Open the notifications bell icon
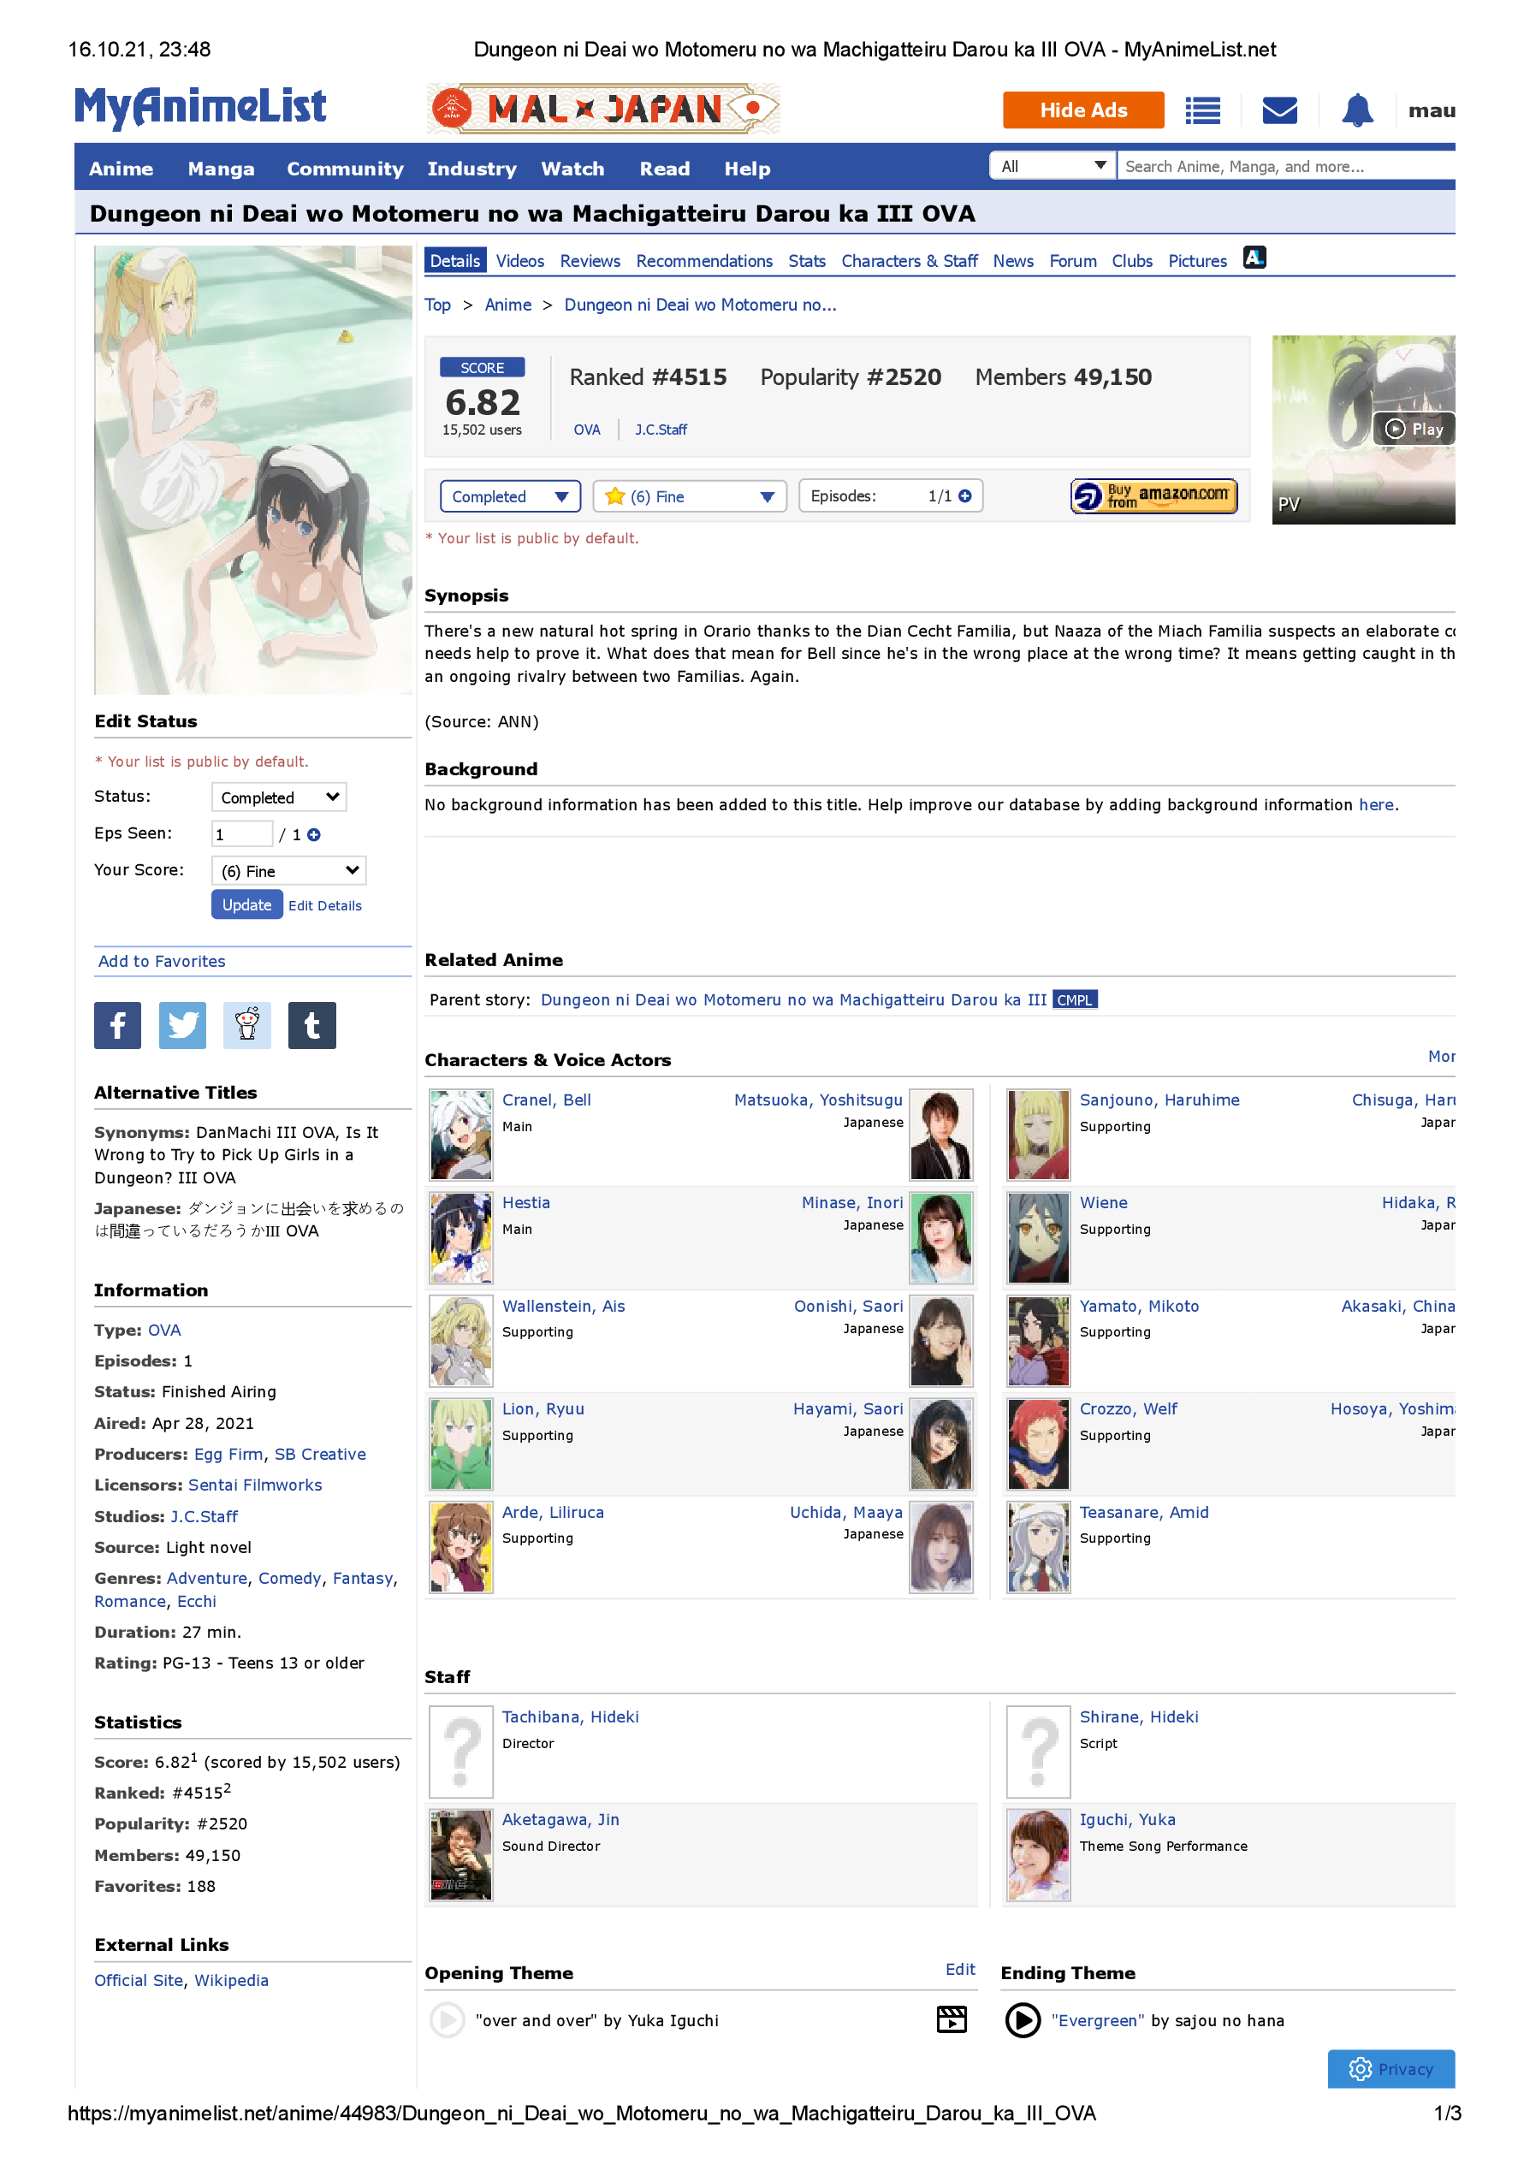 coord(1357,110)
